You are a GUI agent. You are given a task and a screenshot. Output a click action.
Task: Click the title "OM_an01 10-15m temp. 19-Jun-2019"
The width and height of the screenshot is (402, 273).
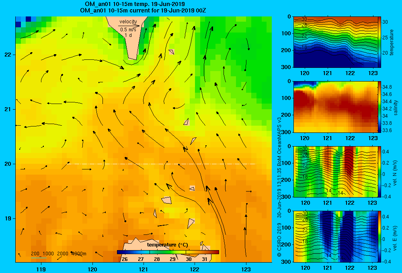pyautogui.click(x=135, y=4)
